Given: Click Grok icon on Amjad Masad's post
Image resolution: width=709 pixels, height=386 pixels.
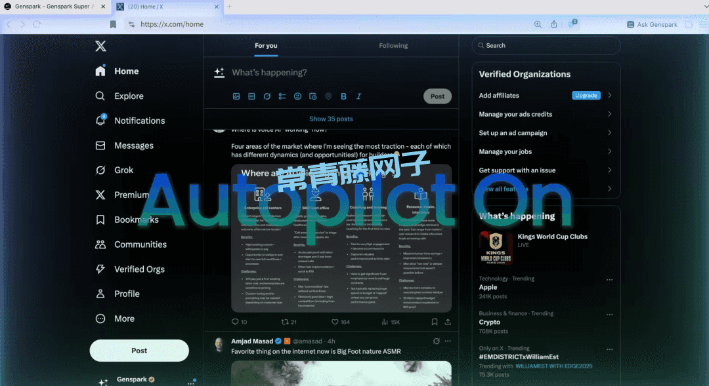Looking at the screenshot, I should 437,341.
